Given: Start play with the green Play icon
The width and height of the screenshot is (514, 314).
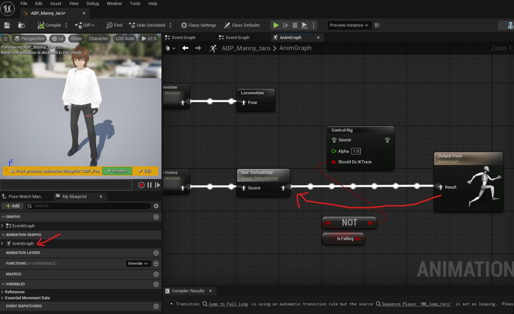Looking at the screenshot, I should tap(276, 25).
